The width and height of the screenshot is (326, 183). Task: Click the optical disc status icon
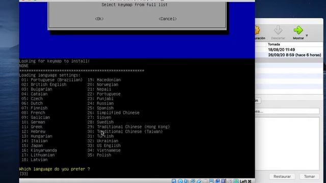[180, 181]
